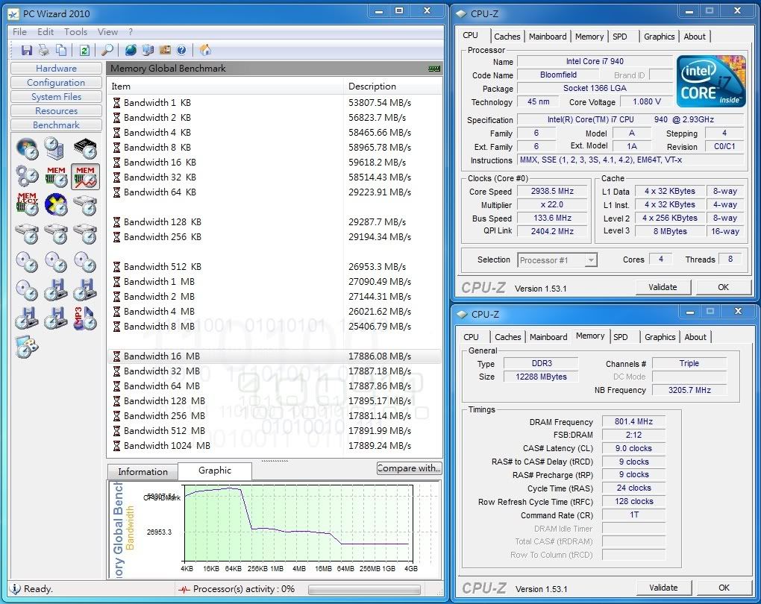Select the Bandwidth 1024 MB row
Viewport: 761px width, 604px height.
[x=275, y=446]
